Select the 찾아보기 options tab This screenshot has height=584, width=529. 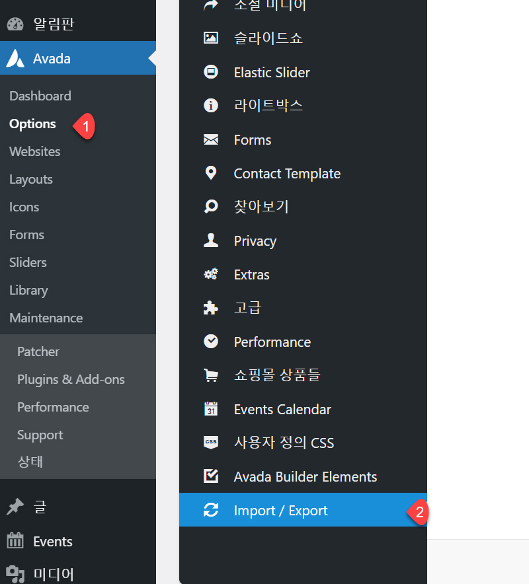(303, 206)
